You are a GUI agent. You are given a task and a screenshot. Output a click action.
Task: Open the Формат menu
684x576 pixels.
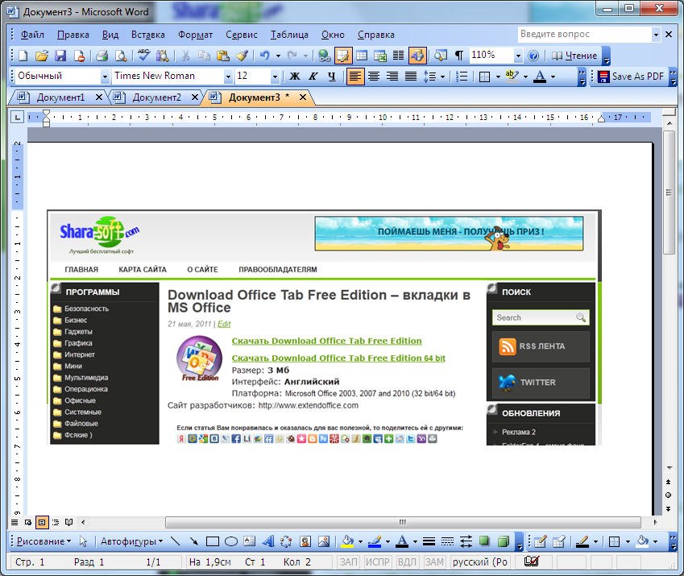pos(195,35)
